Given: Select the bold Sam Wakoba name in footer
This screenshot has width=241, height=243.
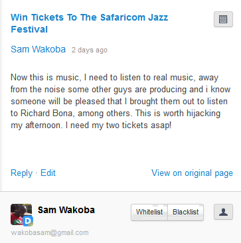Looking at the screenshot, I should pos(66,210).
